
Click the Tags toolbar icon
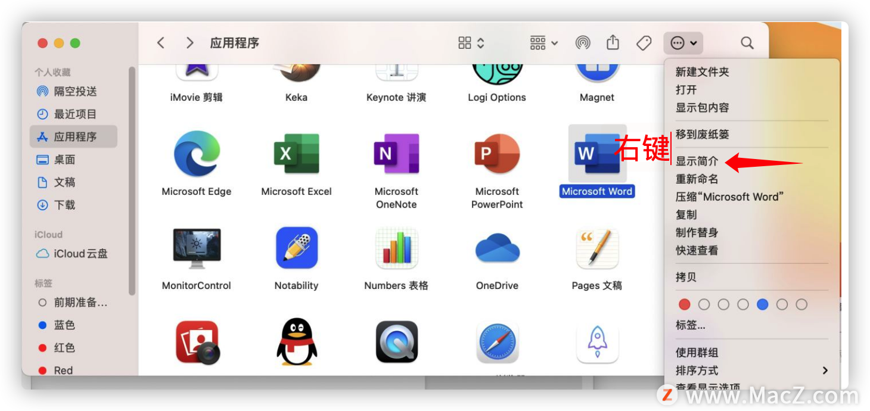click(x=644, y=43)
